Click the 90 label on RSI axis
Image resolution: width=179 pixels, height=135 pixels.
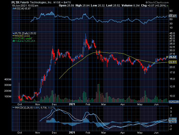tap(171, 11)
